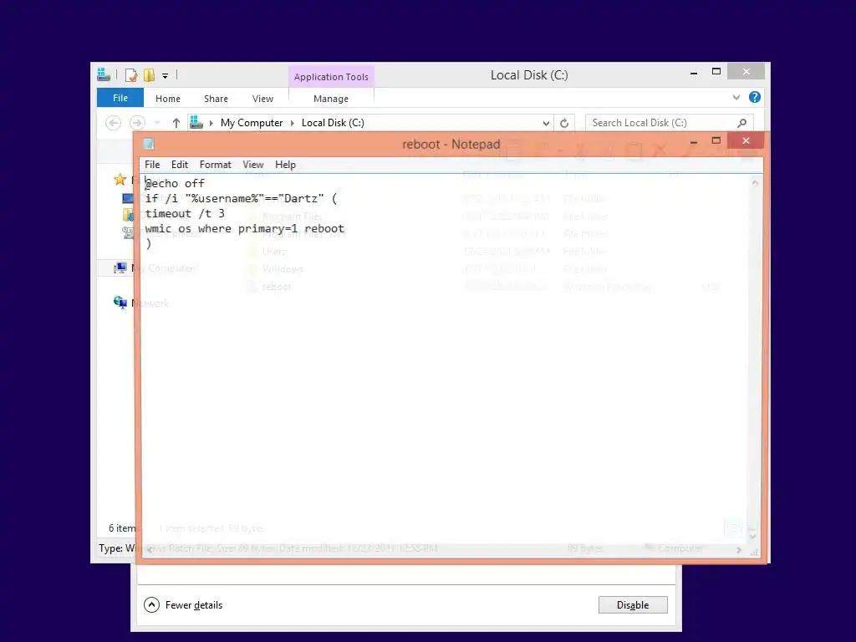Click Local Disk (C:) breadcrumb
The height and width of the screenshot is (642, 856).
(x=333, y=123)
